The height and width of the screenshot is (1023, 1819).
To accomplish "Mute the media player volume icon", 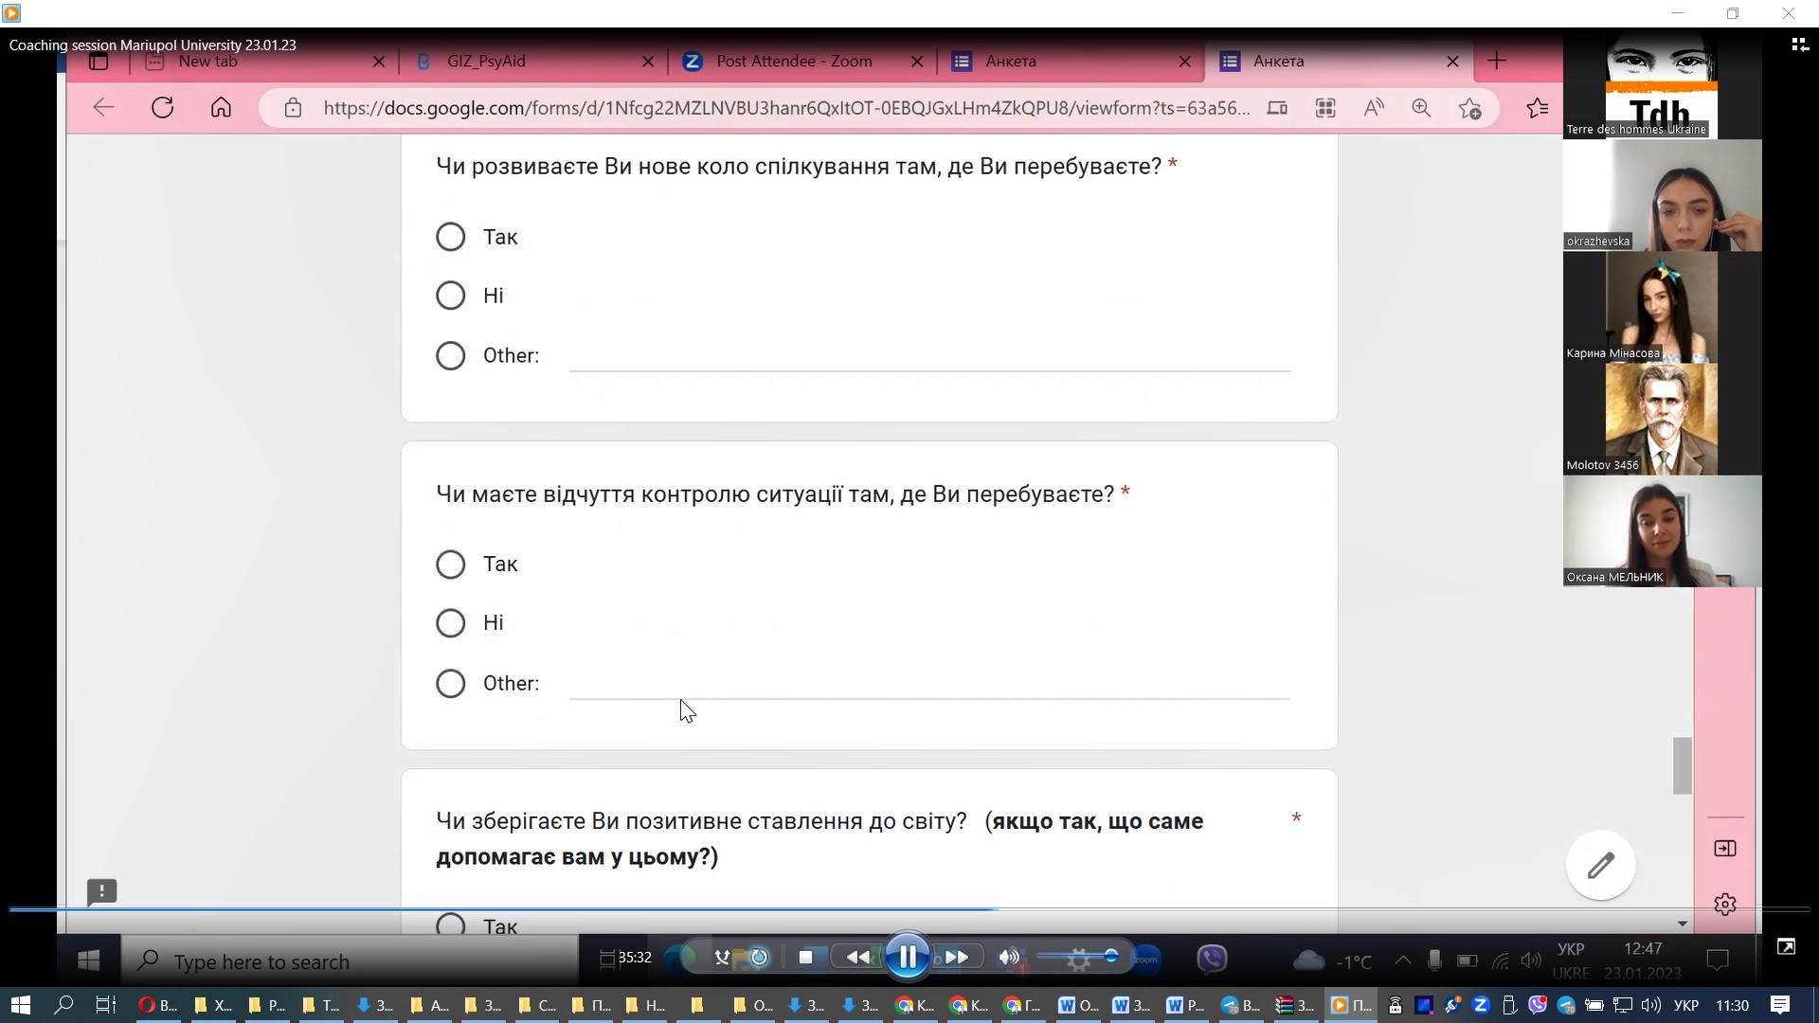I will pos(1009,958).
